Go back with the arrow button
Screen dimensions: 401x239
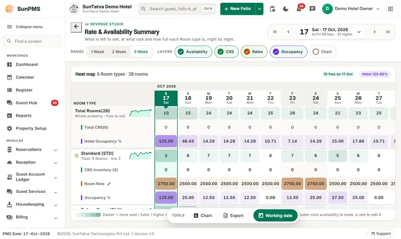tap(76, 27)
